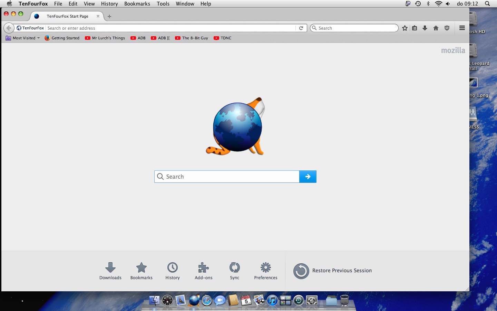This screenshot has height=311, width=497.
Task: Open Sync from the start page
Action: (x=234, y=271)
